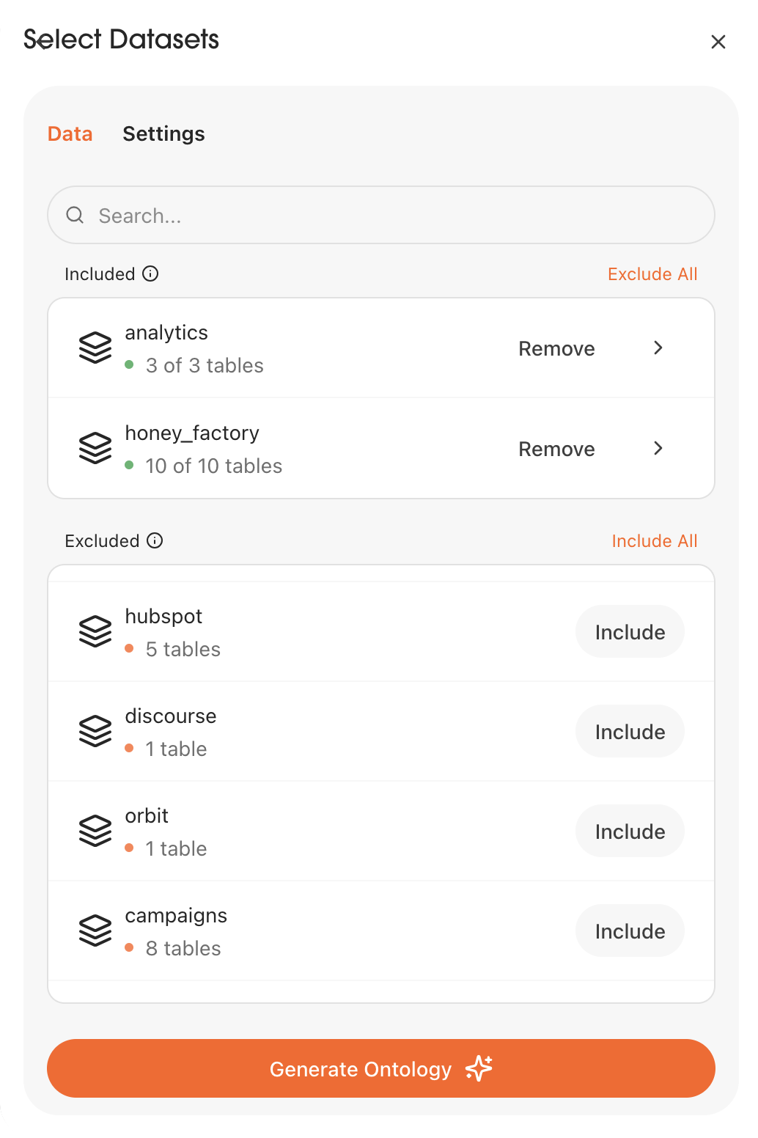Click the hubspot dataset layers icon
Viewport: 758px width, 1138px height.
tap(95, 631)
